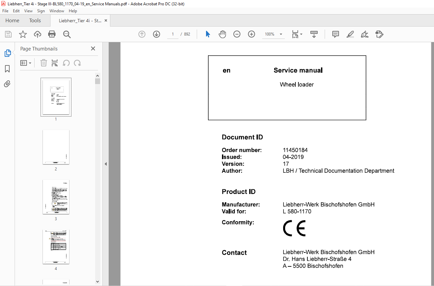This screenshot has height=286, width=434.
Task: Rotate page counterclockwise
Action: (66, 63)
